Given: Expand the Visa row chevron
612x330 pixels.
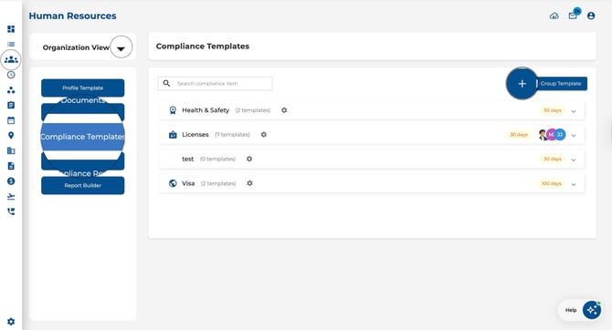Looking at the screenshot, I should [574, 184].
